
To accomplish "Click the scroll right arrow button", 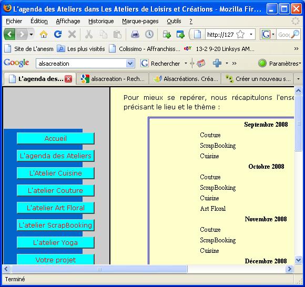I will click(289, 269).
